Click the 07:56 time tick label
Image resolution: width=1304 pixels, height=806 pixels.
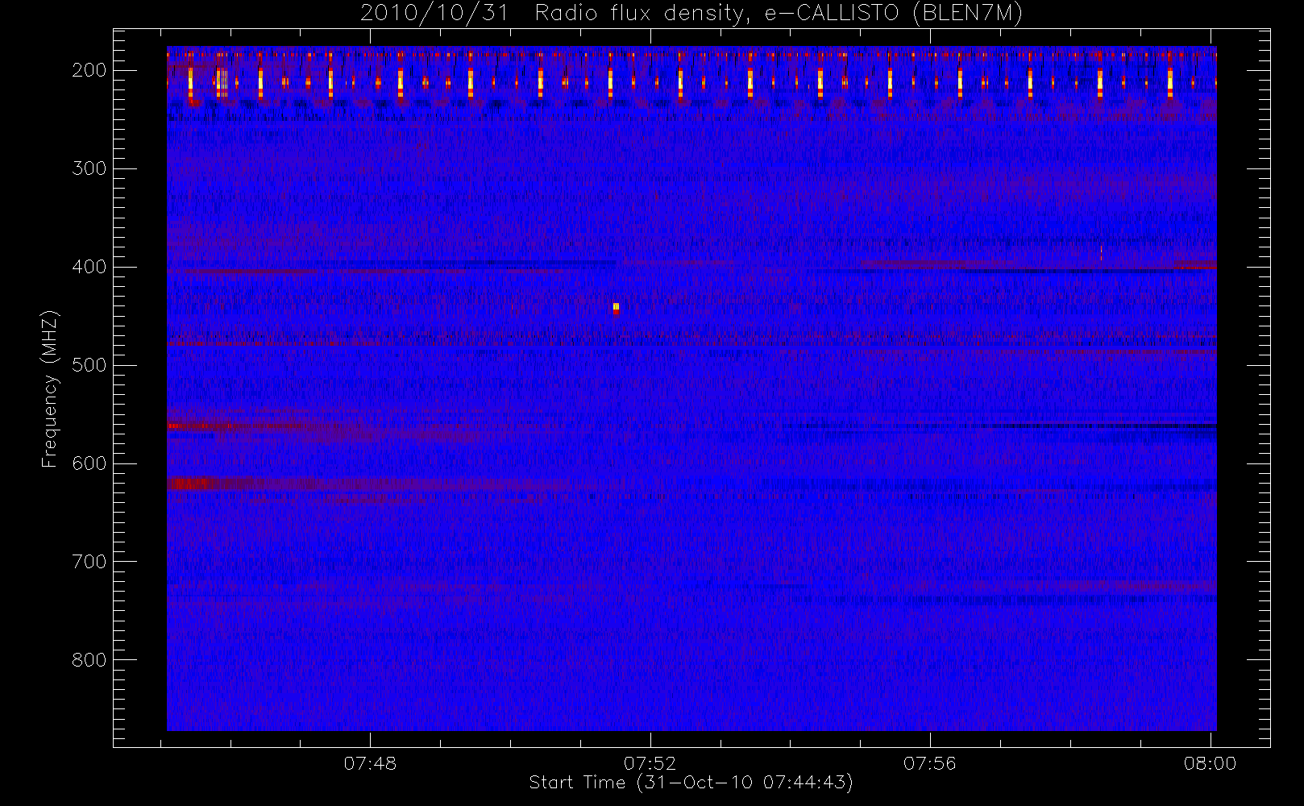pos(929,763)
